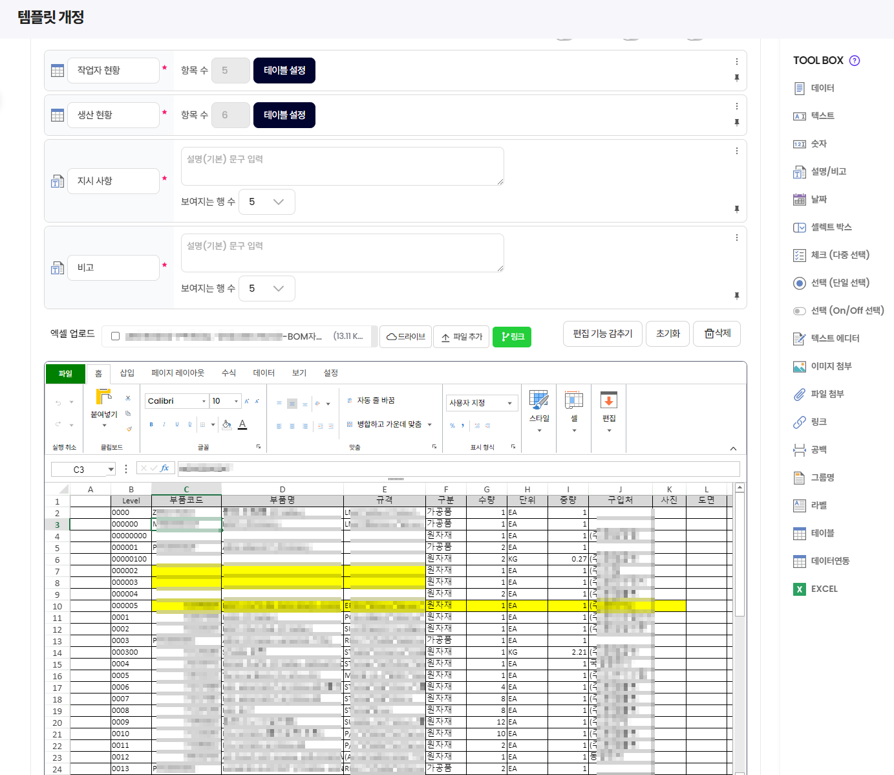This screenshot has width=894, height=775.
Task: Click the Paste (붙여넣기) icon in the ribbon
Action: [103, 397]
